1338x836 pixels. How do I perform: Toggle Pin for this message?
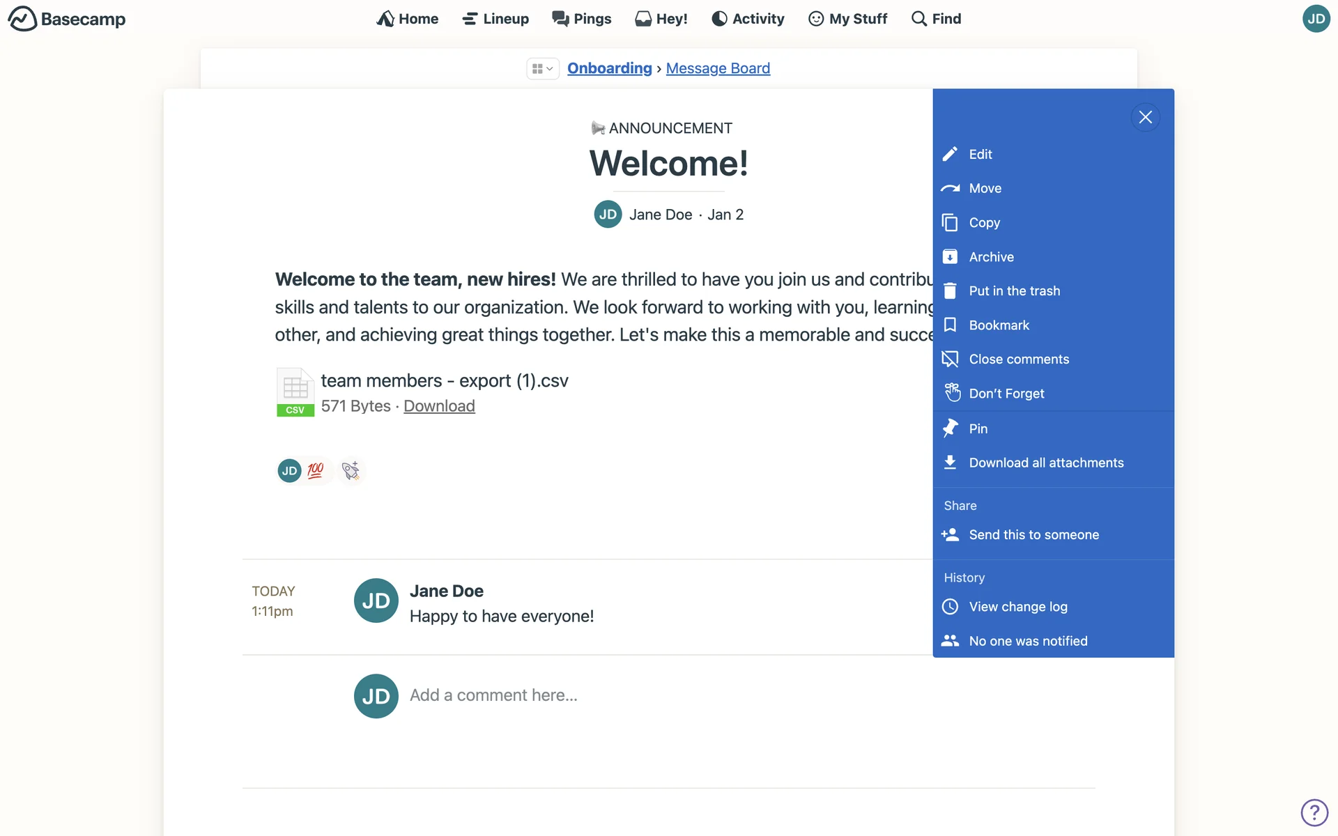(978, 429)
